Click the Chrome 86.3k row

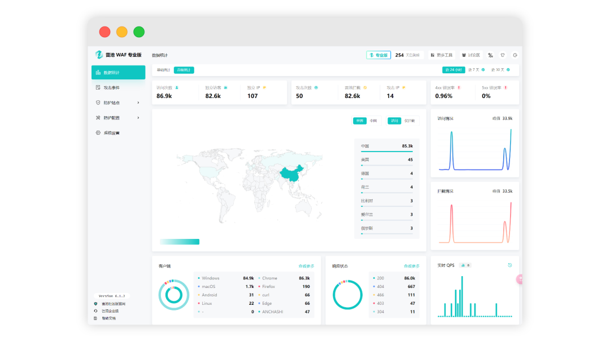click(284, 278)
